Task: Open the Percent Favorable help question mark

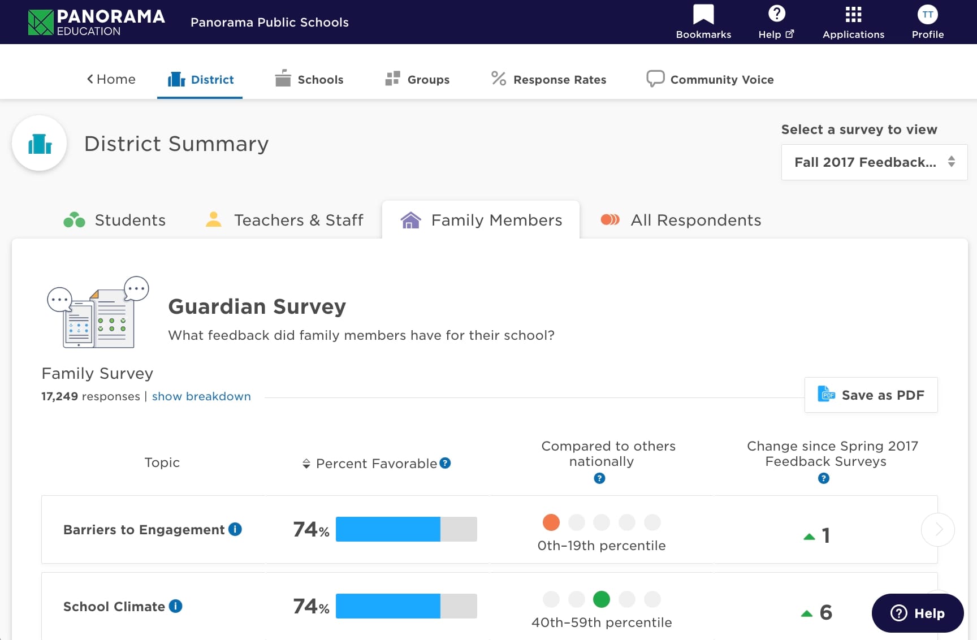Action: 446,463
